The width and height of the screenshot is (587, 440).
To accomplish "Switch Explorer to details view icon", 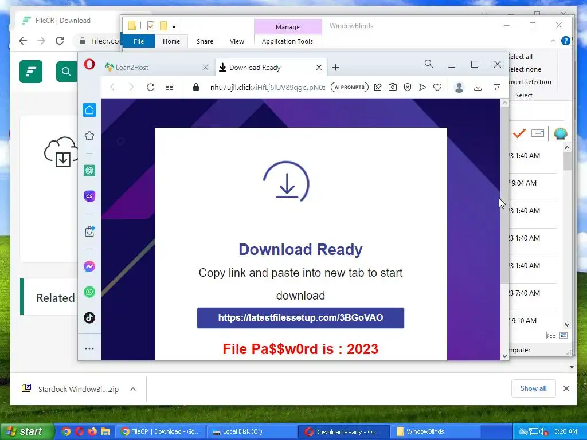I will tap(551, 335).
